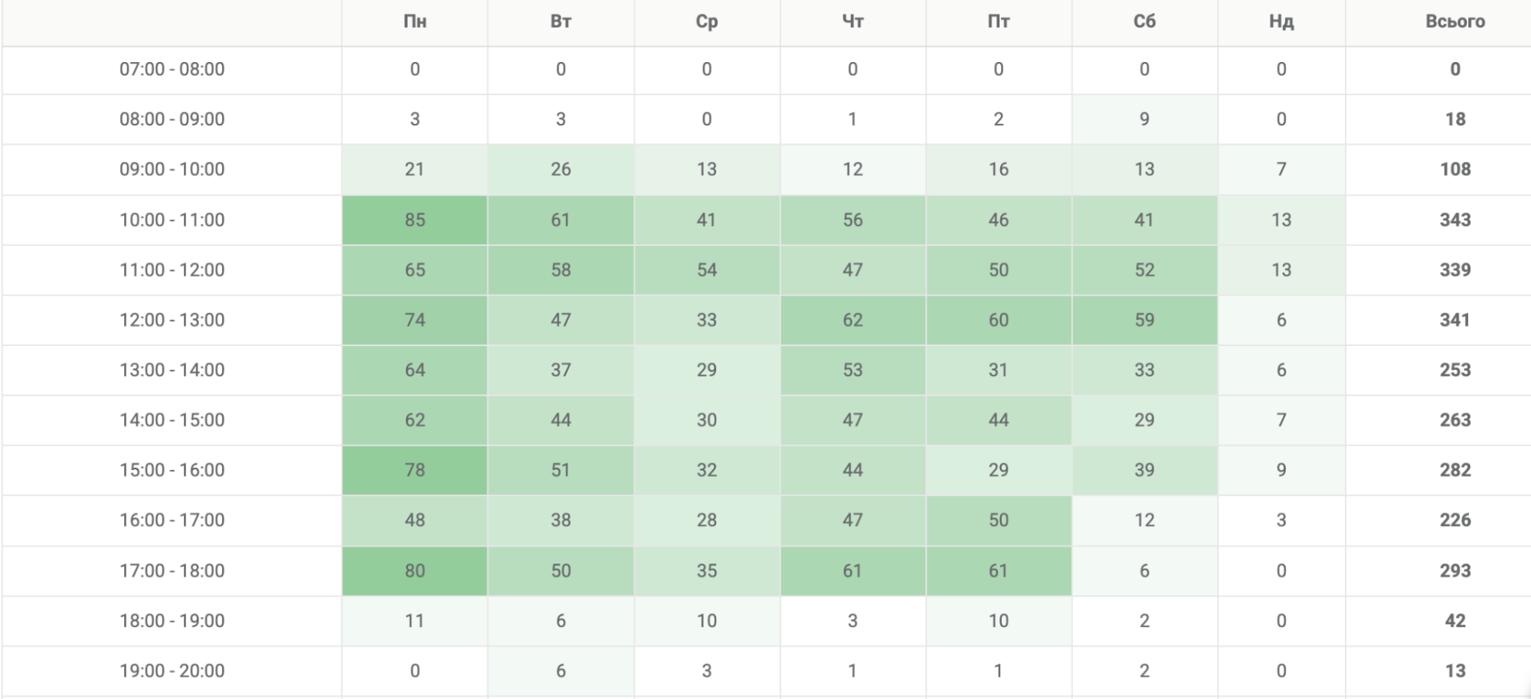Image resolution: width=1531 pixels, height=699 pixels.
Task: Click the Monday cell with value 80
Action: 414,570
